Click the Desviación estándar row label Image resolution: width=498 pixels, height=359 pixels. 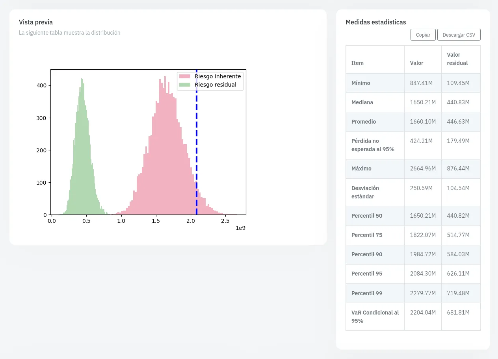coord(365,192)
